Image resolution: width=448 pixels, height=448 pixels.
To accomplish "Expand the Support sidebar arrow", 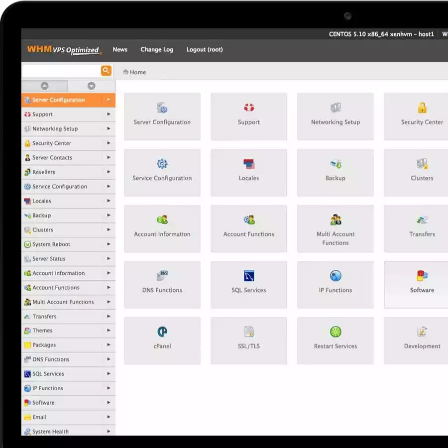I will point(109,114).
